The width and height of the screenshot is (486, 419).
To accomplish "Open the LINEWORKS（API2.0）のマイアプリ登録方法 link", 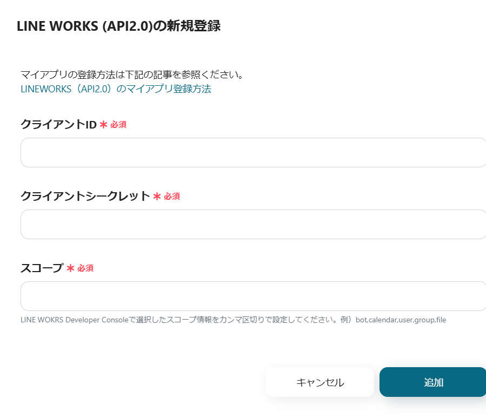I will tap(116, 89).
